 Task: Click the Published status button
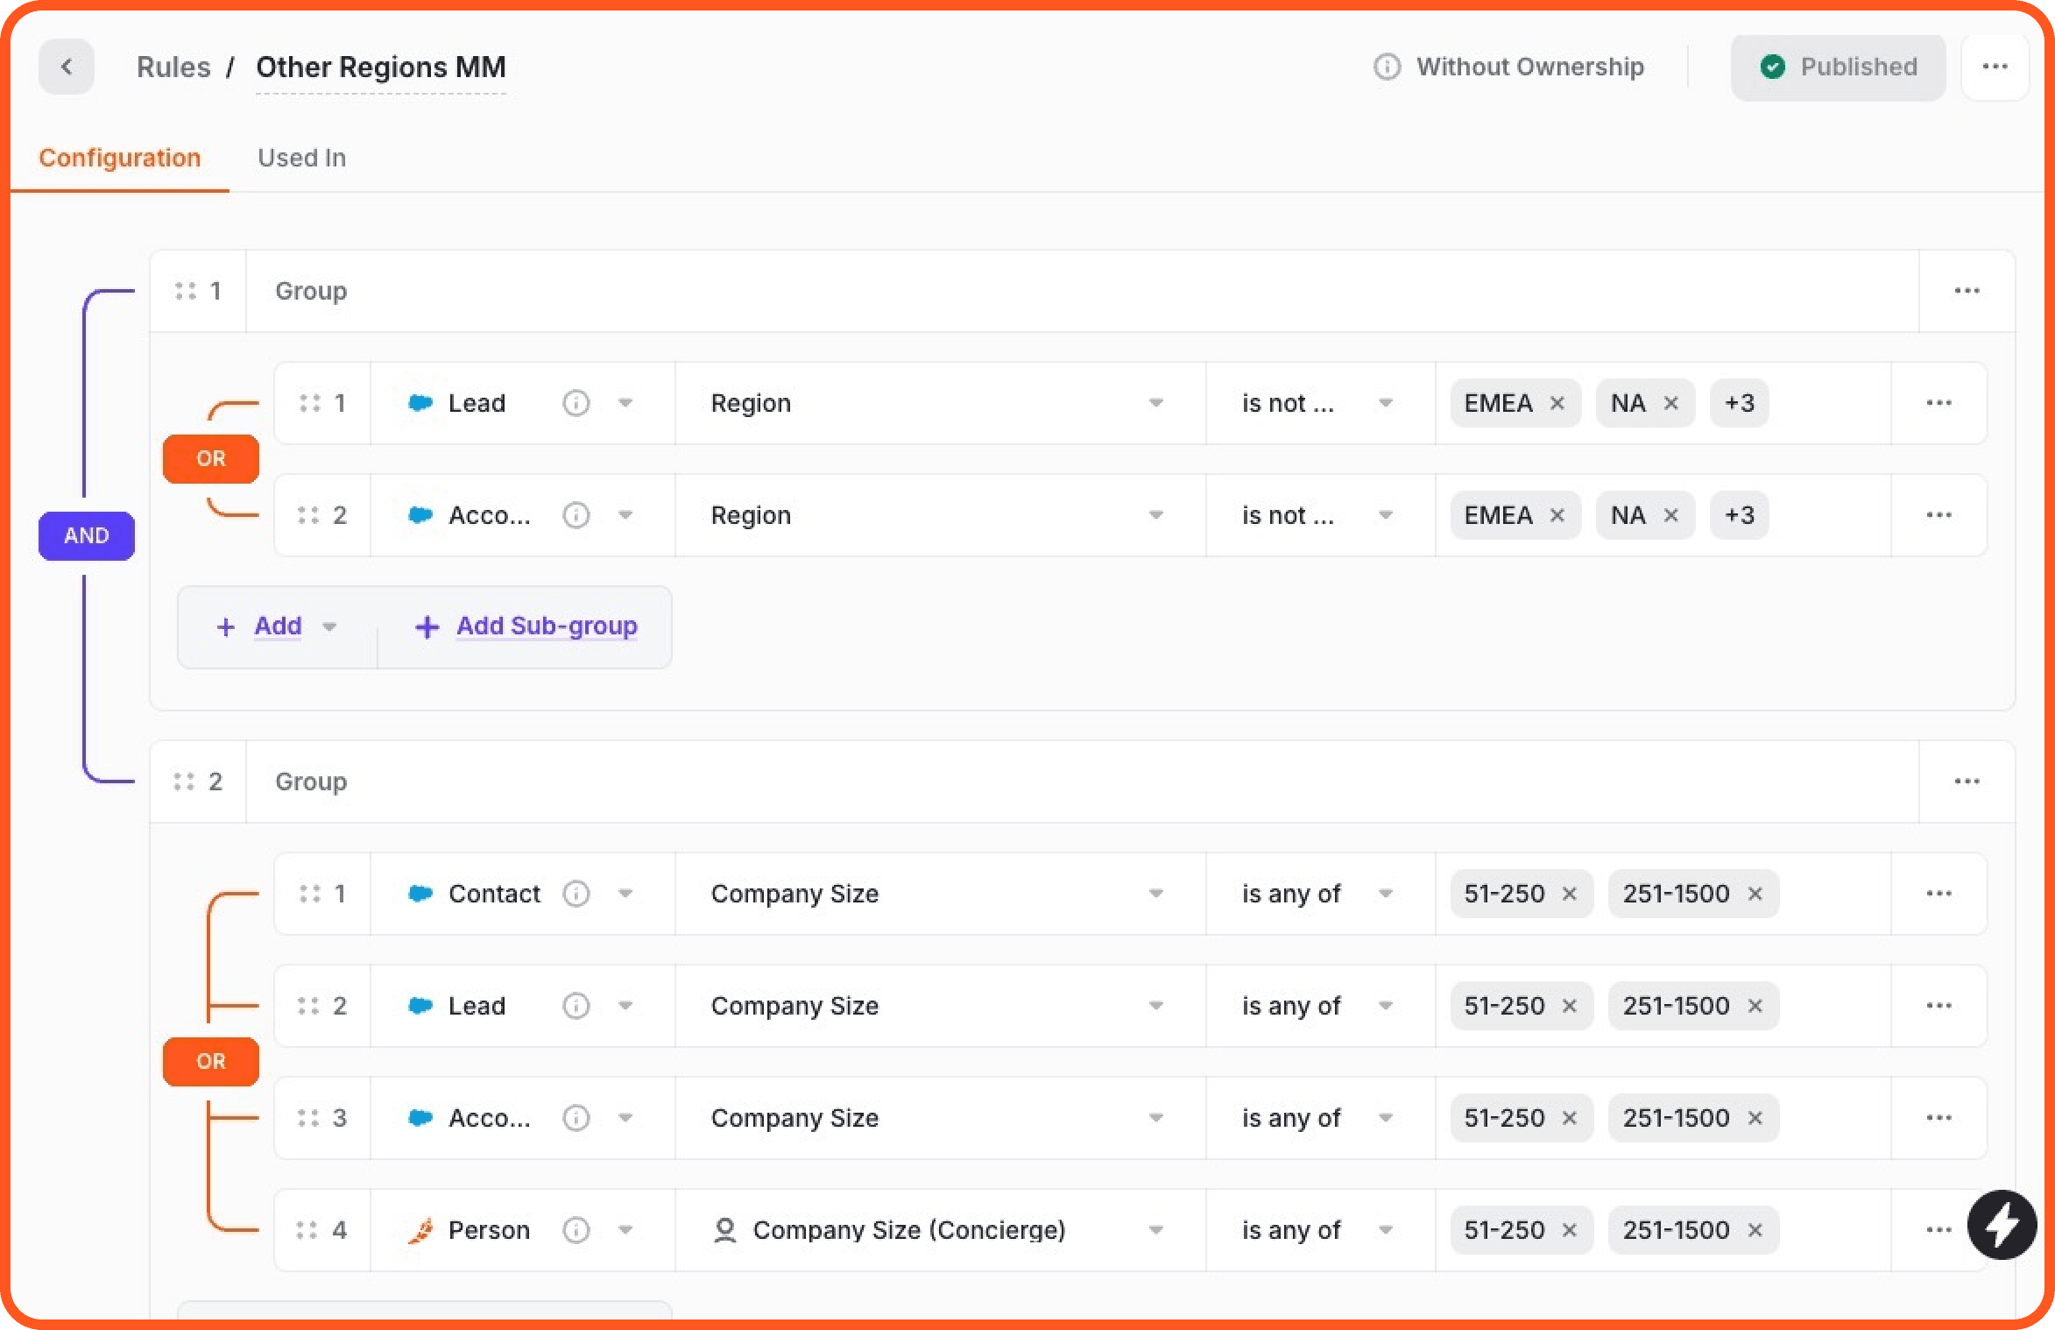(1838, 67)
